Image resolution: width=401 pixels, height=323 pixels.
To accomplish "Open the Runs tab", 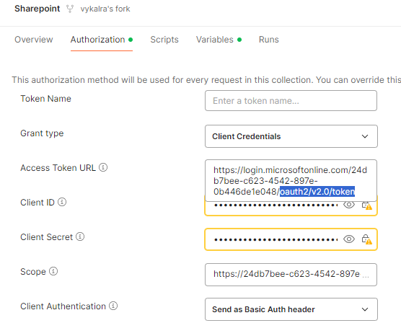I will pyautogui.click(x=268, y=40).
